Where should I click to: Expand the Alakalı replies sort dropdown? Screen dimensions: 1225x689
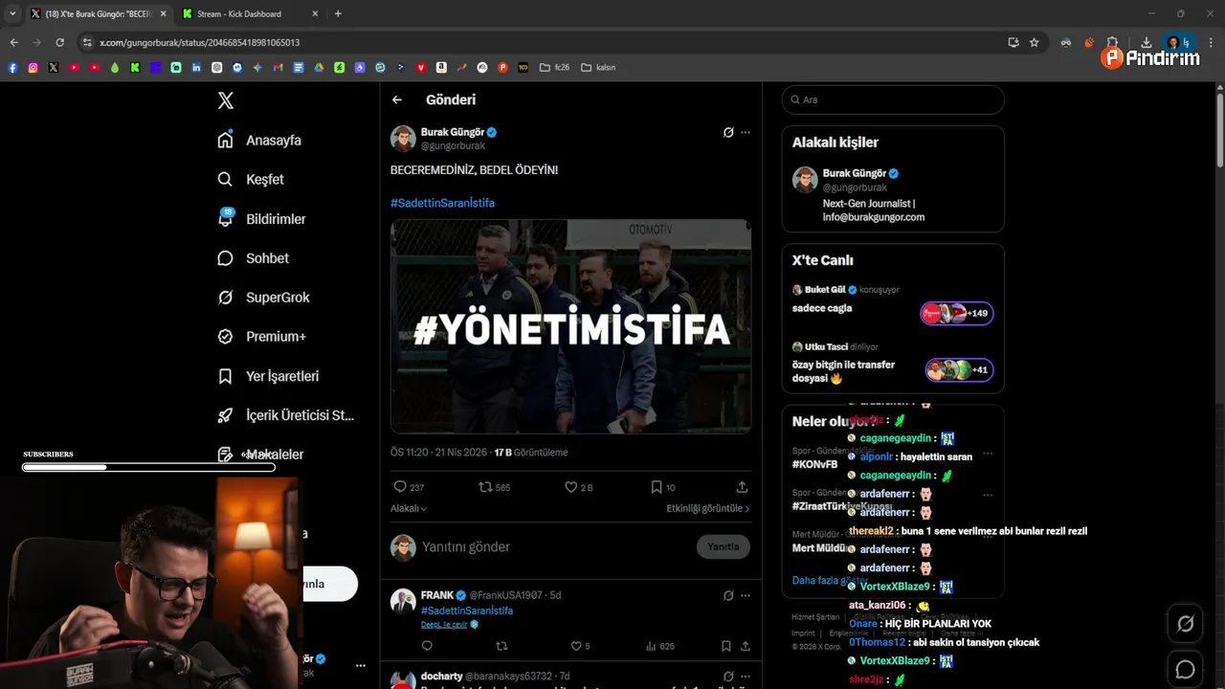409,508
